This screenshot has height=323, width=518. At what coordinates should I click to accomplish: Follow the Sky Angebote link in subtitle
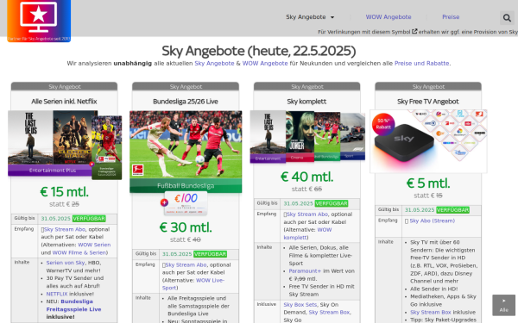pos(214,63)
